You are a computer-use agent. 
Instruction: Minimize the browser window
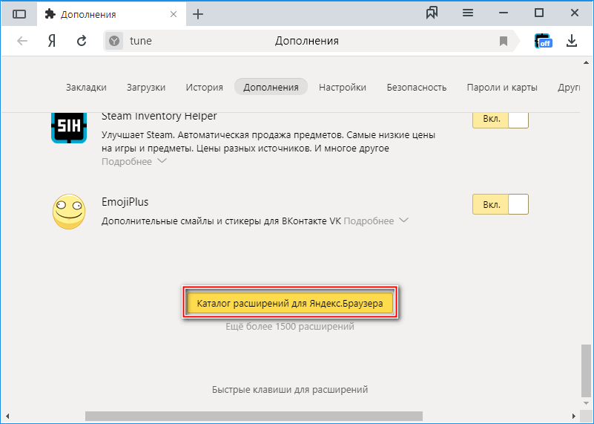504,13
